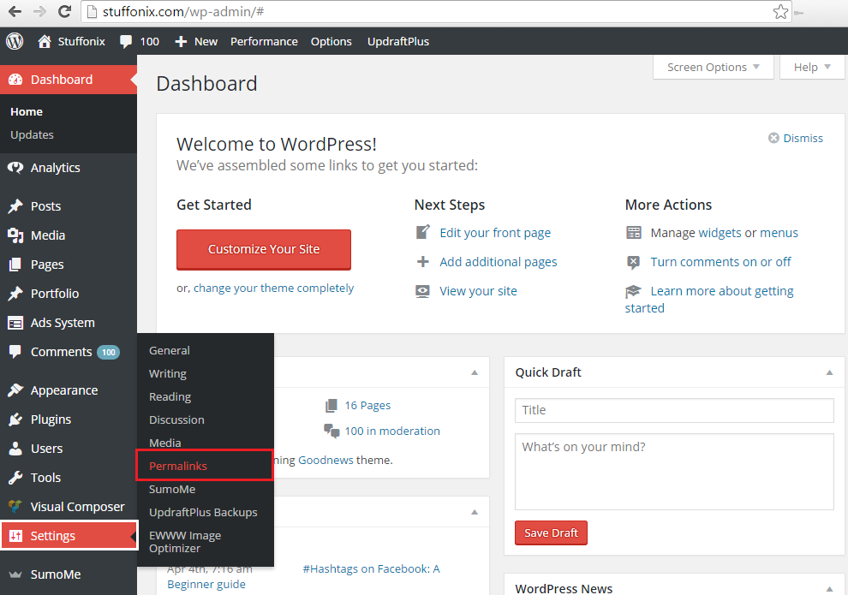
Task: Open the Edit your front page link
Action: point(495,233)
